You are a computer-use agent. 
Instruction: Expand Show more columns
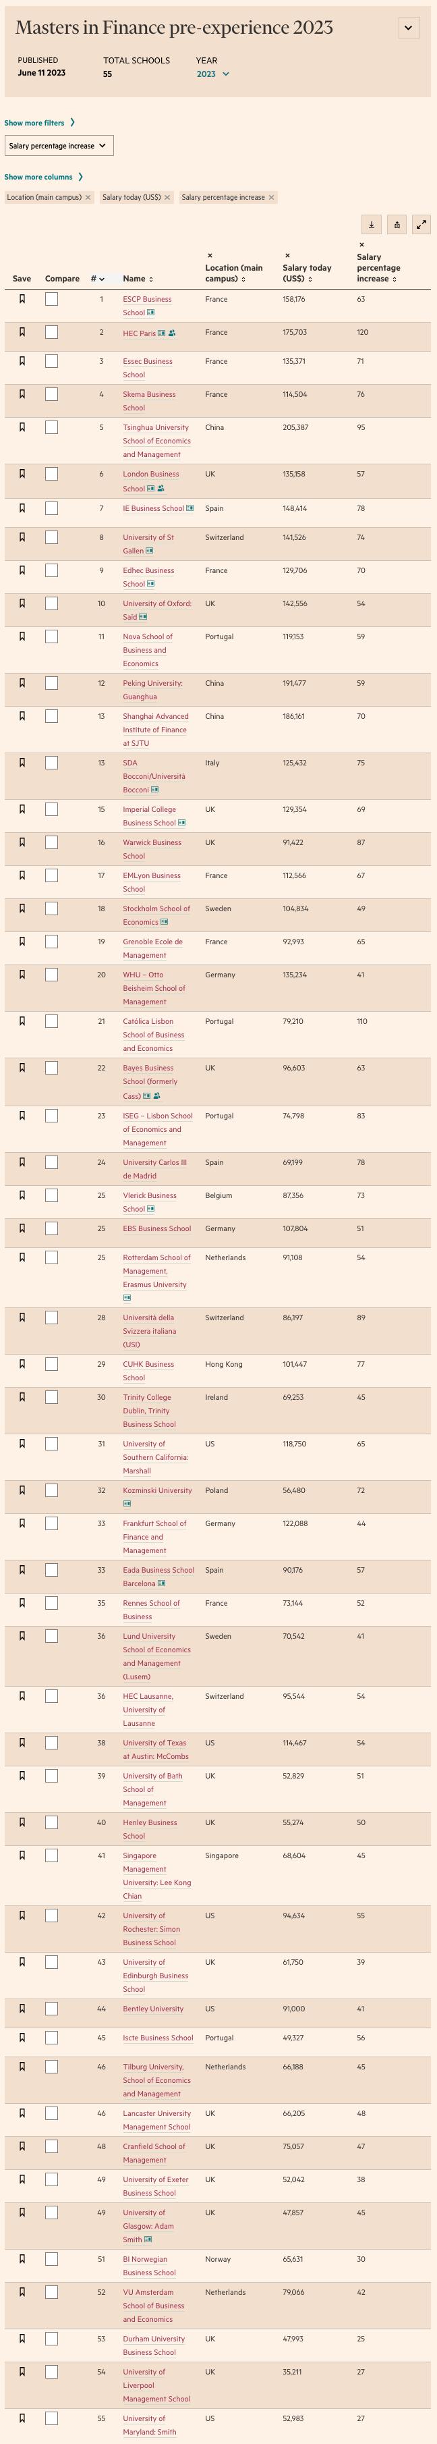coord(44,176)
